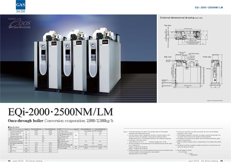Click the 'EQi-2000·2500NM/LM' header at top right
Viewport: 231px width, 166px height.
(209, 8)
